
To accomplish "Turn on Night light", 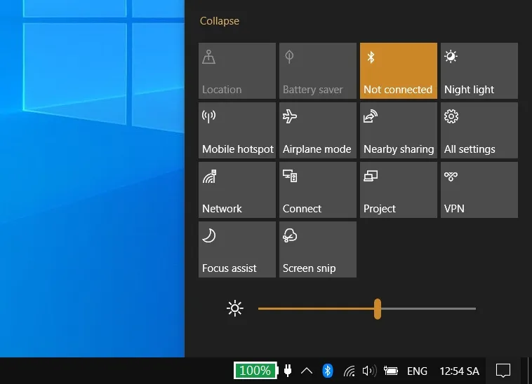I will coord(479,71).
